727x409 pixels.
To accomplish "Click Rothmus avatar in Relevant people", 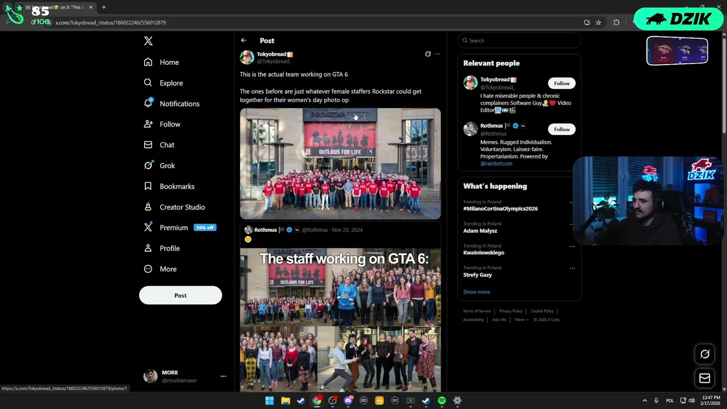I will [x=470, y=129].
